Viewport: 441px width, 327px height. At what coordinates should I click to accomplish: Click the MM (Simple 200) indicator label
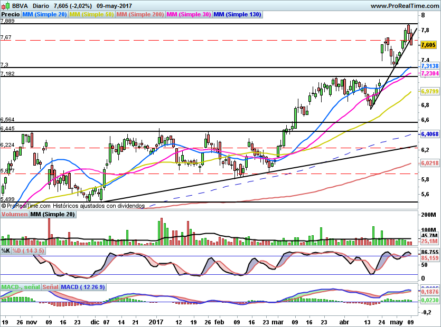point(139,15)
